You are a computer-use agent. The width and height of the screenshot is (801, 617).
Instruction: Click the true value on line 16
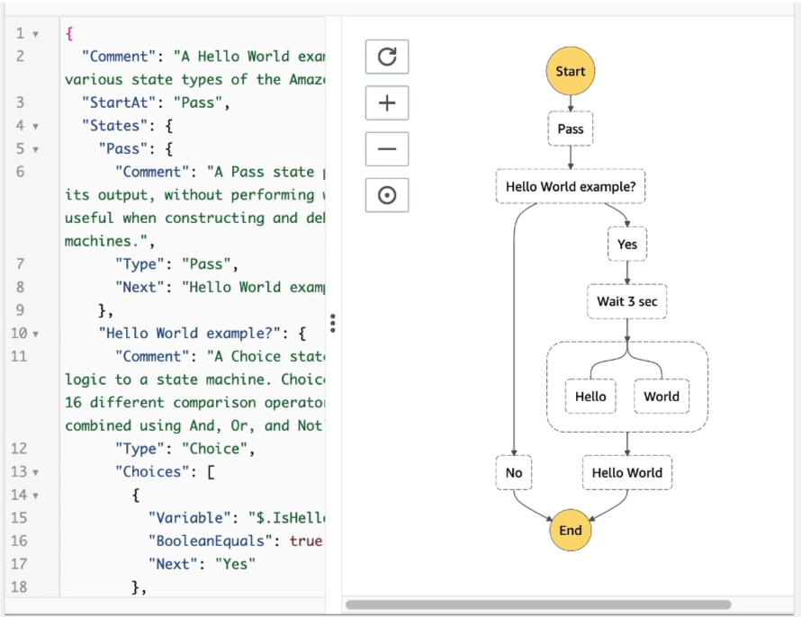[x=306, y=541]
